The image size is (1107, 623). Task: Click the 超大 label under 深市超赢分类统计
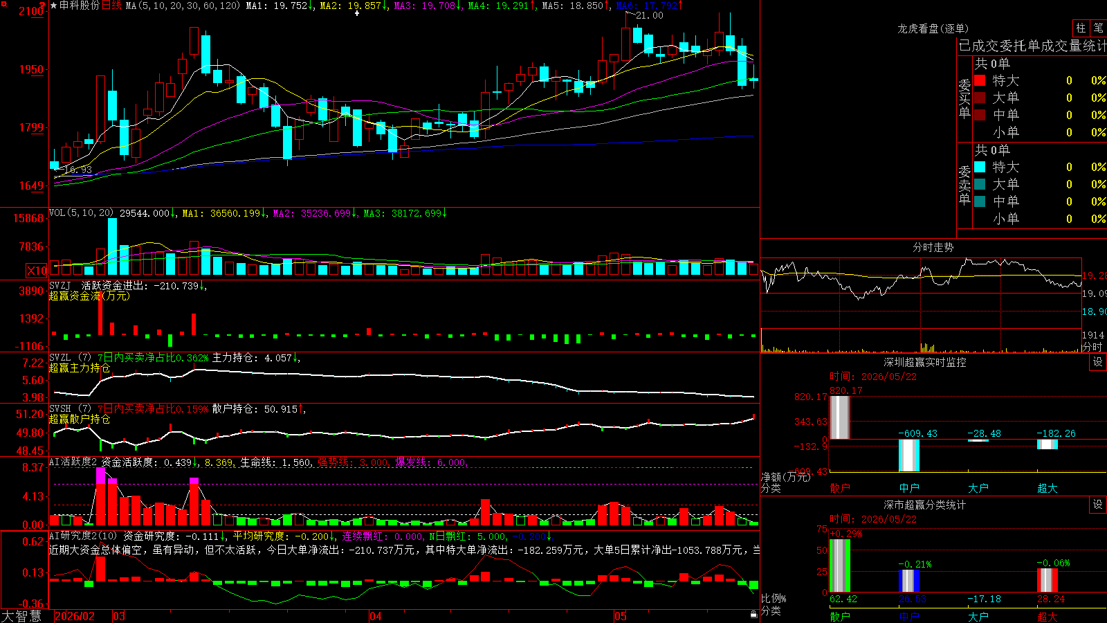coord(1047,617)
